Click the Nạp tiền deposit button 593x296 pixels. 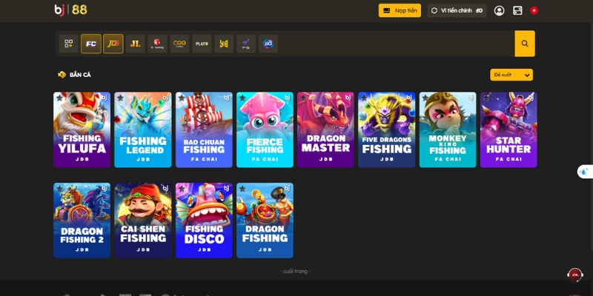point(400,10)
